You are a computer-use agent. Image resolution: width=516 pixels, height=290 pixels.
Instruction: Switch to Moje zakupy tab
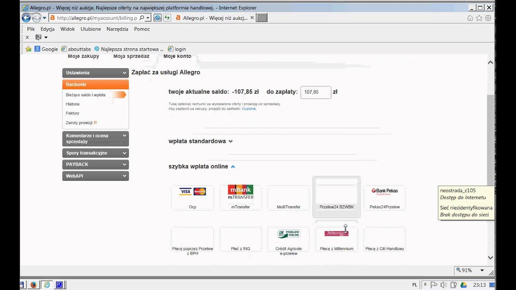click(83, 56)
